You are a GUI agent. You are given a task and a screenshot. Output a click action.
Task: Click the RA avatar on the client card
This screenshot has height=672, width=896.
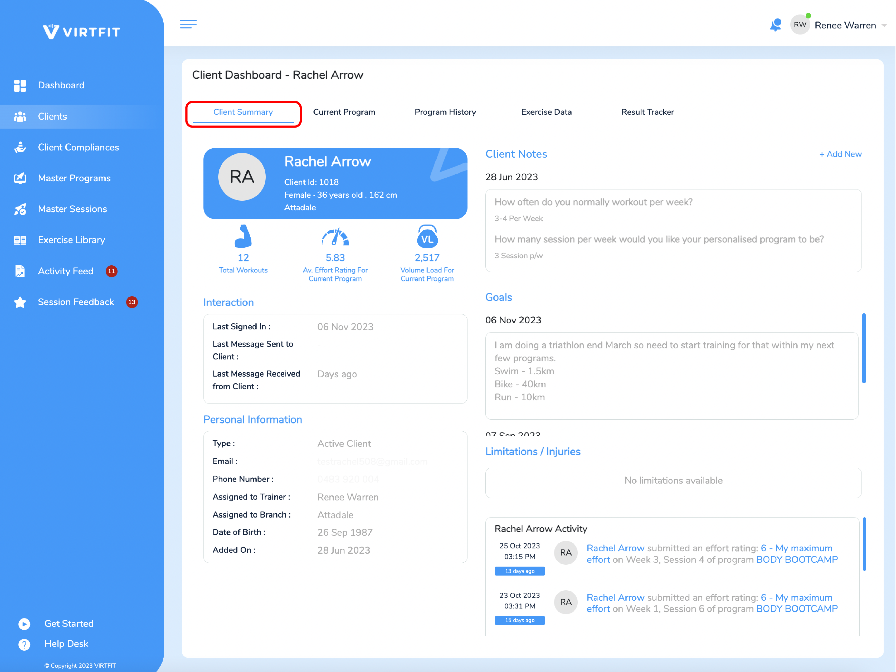pos(242,177)
